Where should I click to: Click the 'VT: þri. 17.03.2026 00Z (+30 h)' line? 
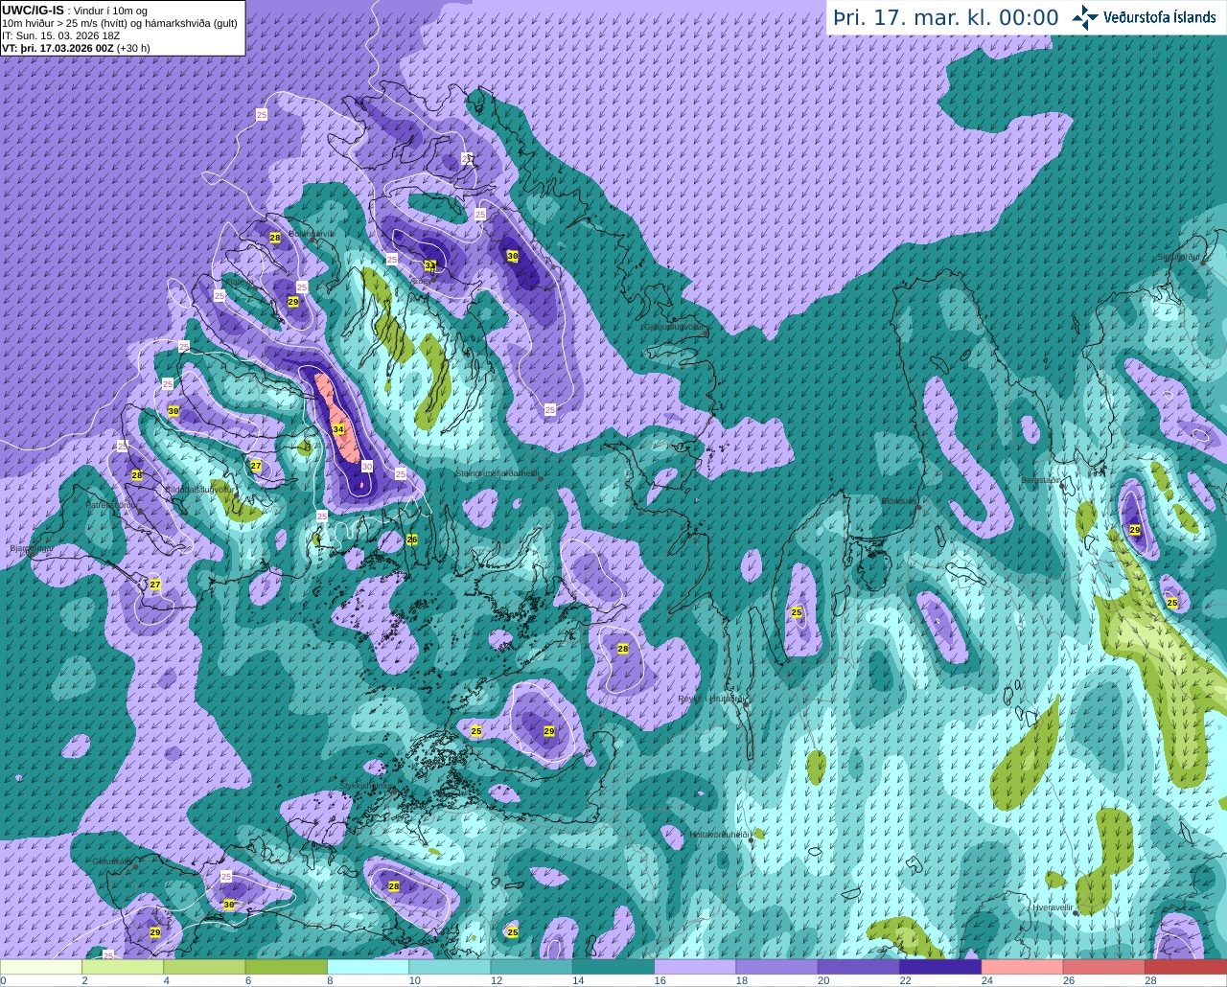pyautogui.click(x=76, y=48)
